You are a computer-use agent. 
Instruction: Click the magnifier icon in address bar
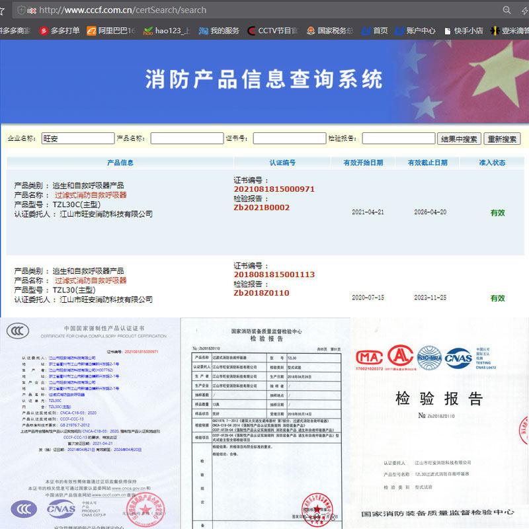pyautogui.click(x=507, y=10)
